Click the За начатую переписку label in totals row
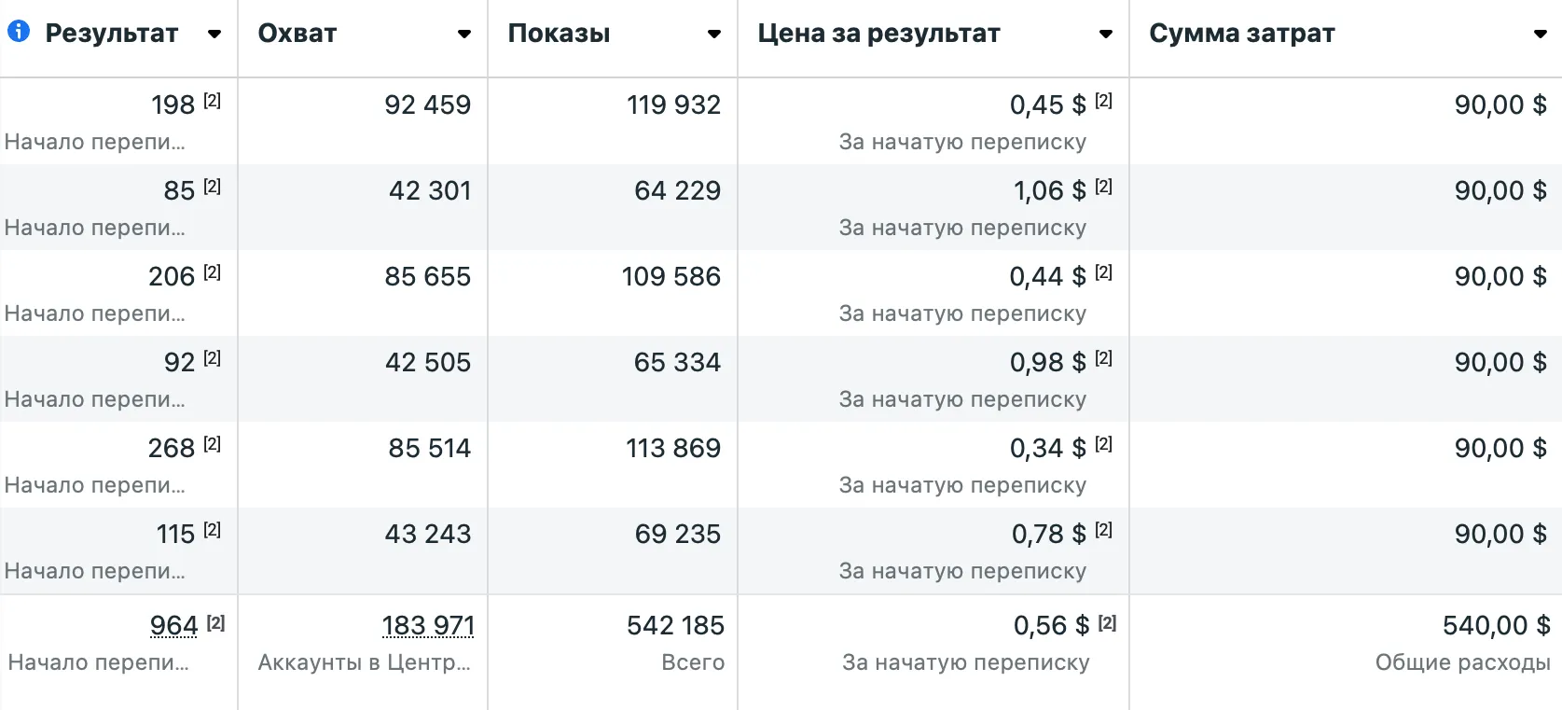Image resolution: width=1562 pixels, height=710 pixels. coord(966,663)
